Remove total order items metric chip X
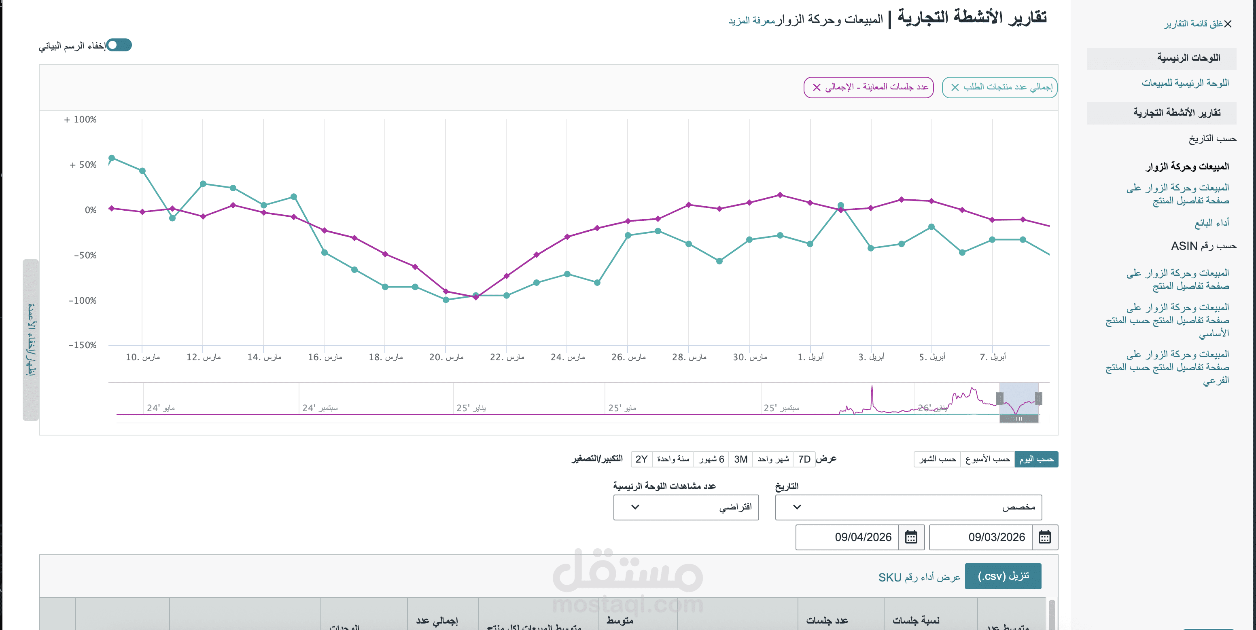This screenshot has height=630, width=1256. [955, 87]
